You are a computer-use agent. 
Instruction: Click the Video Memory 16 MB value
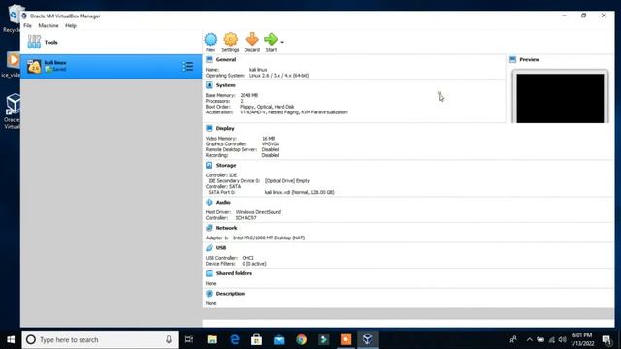click(x=268, y=138)
